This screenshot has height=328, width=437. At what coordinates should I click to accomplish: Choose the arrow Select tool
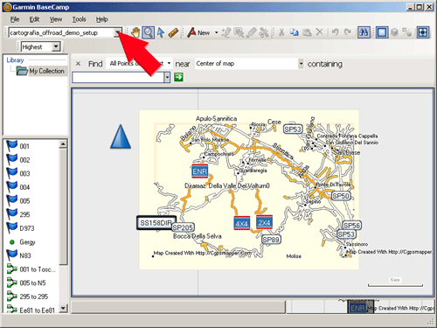coord(161,32)
